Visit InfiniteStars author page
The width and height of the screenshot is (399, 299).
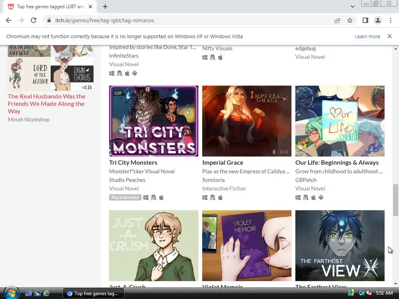[x=124, y=56]
